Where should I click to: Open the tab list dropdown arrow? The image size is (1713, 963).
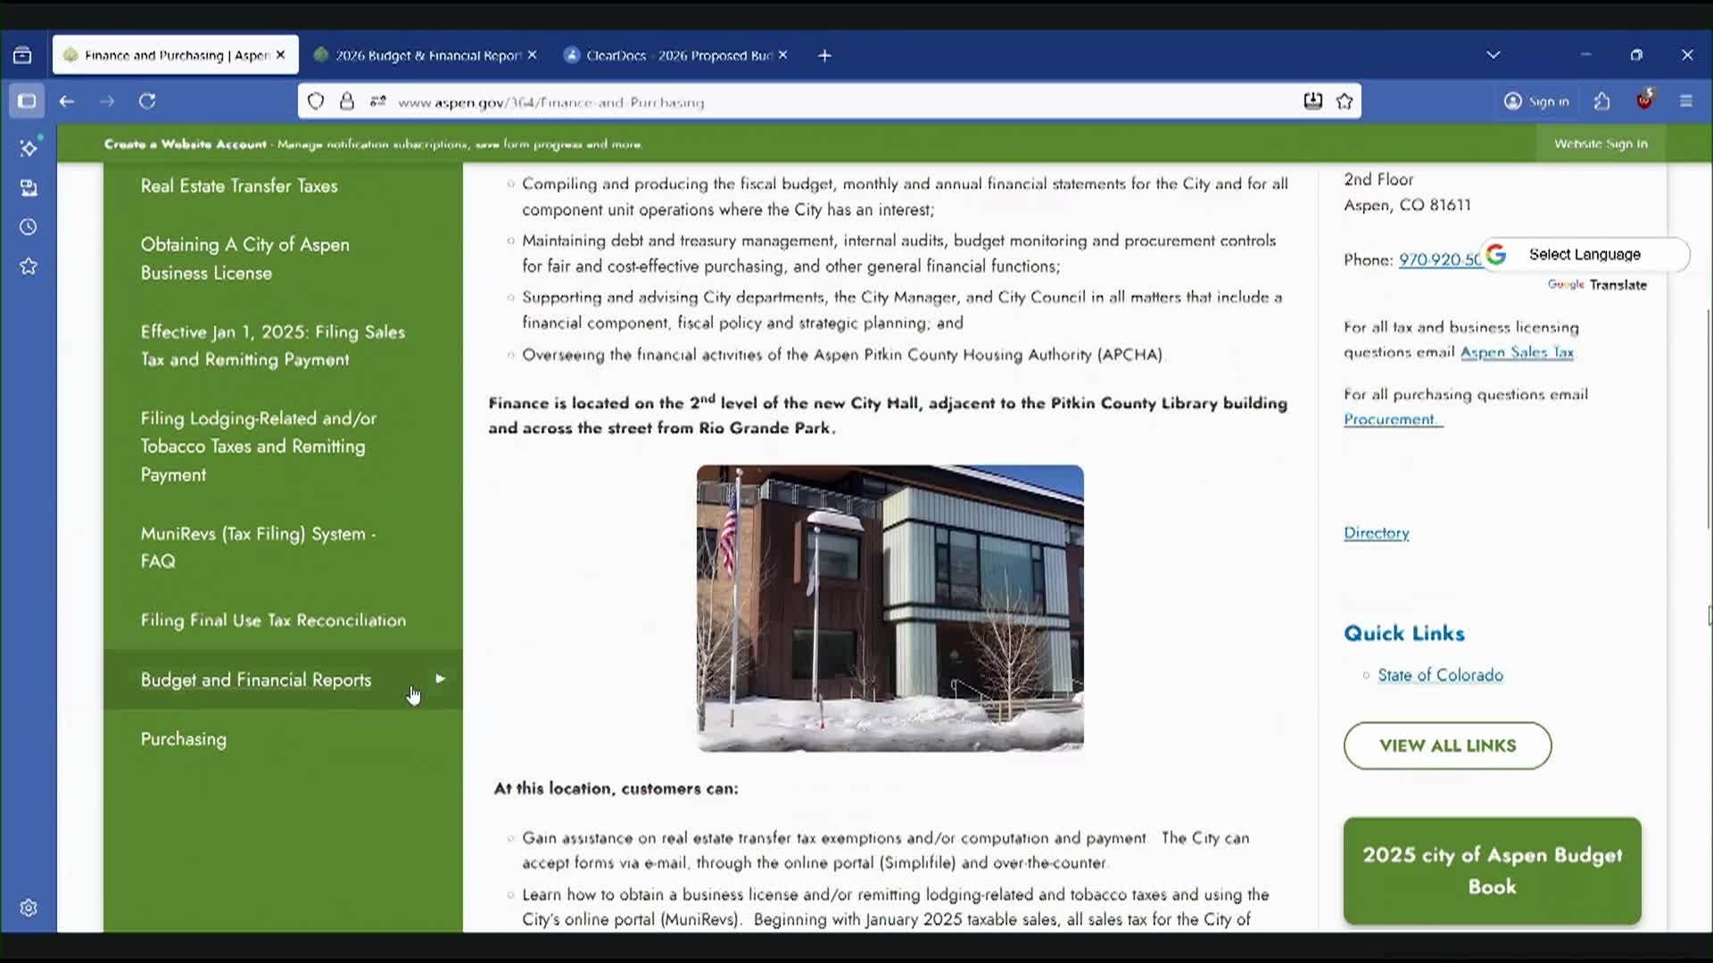pyautogui.click(x=1494, y=54)
